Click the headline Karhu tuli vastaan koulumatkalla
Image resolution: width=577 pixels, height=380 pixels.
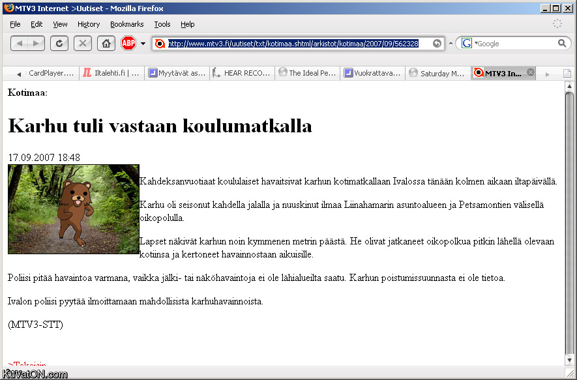160,126
